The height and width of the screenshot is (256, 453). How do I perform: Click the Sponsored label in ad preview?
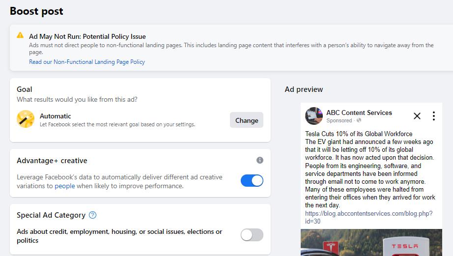tap(339, 120)
